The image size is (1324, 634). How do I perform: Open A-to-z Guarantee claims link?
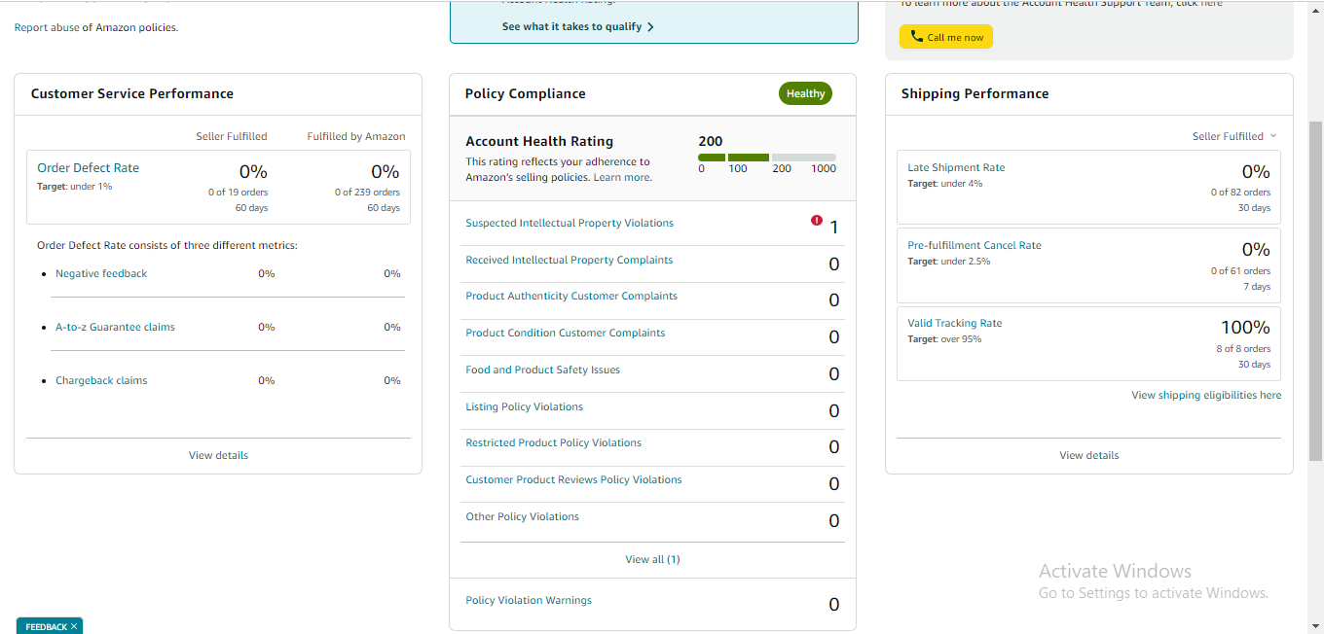(115, 327)
